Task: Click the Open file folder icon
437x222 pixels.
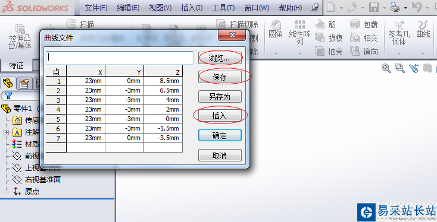Action: (x=352, y=7)
